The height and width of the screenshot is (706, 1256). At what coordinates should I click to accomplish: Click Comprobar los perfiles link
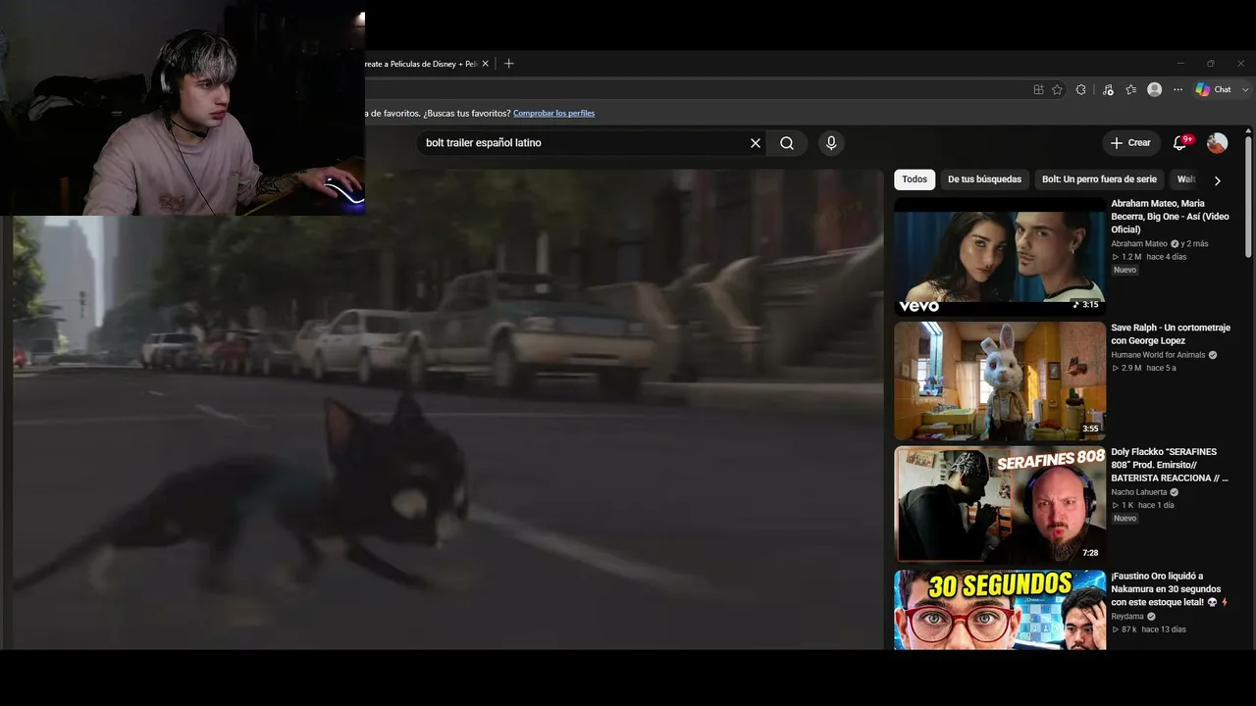553,114
